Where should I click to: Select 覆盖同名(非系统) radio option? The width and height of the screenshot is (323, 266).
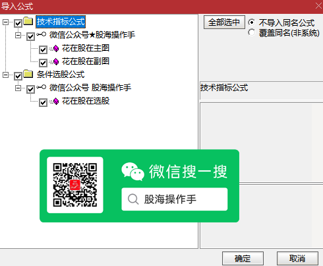252,32
